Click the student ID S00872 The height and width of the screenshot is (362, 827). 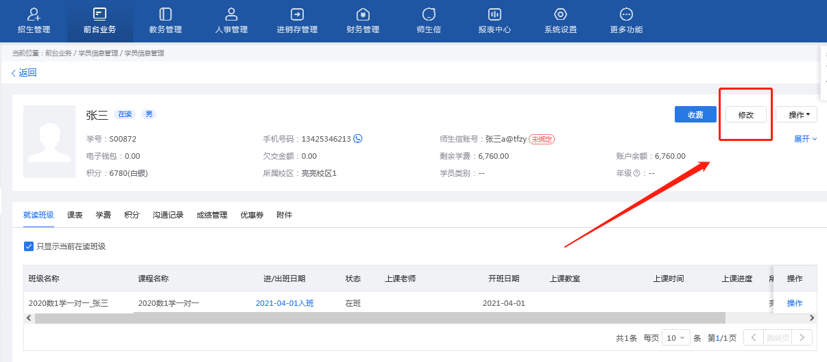pos(123,139)
